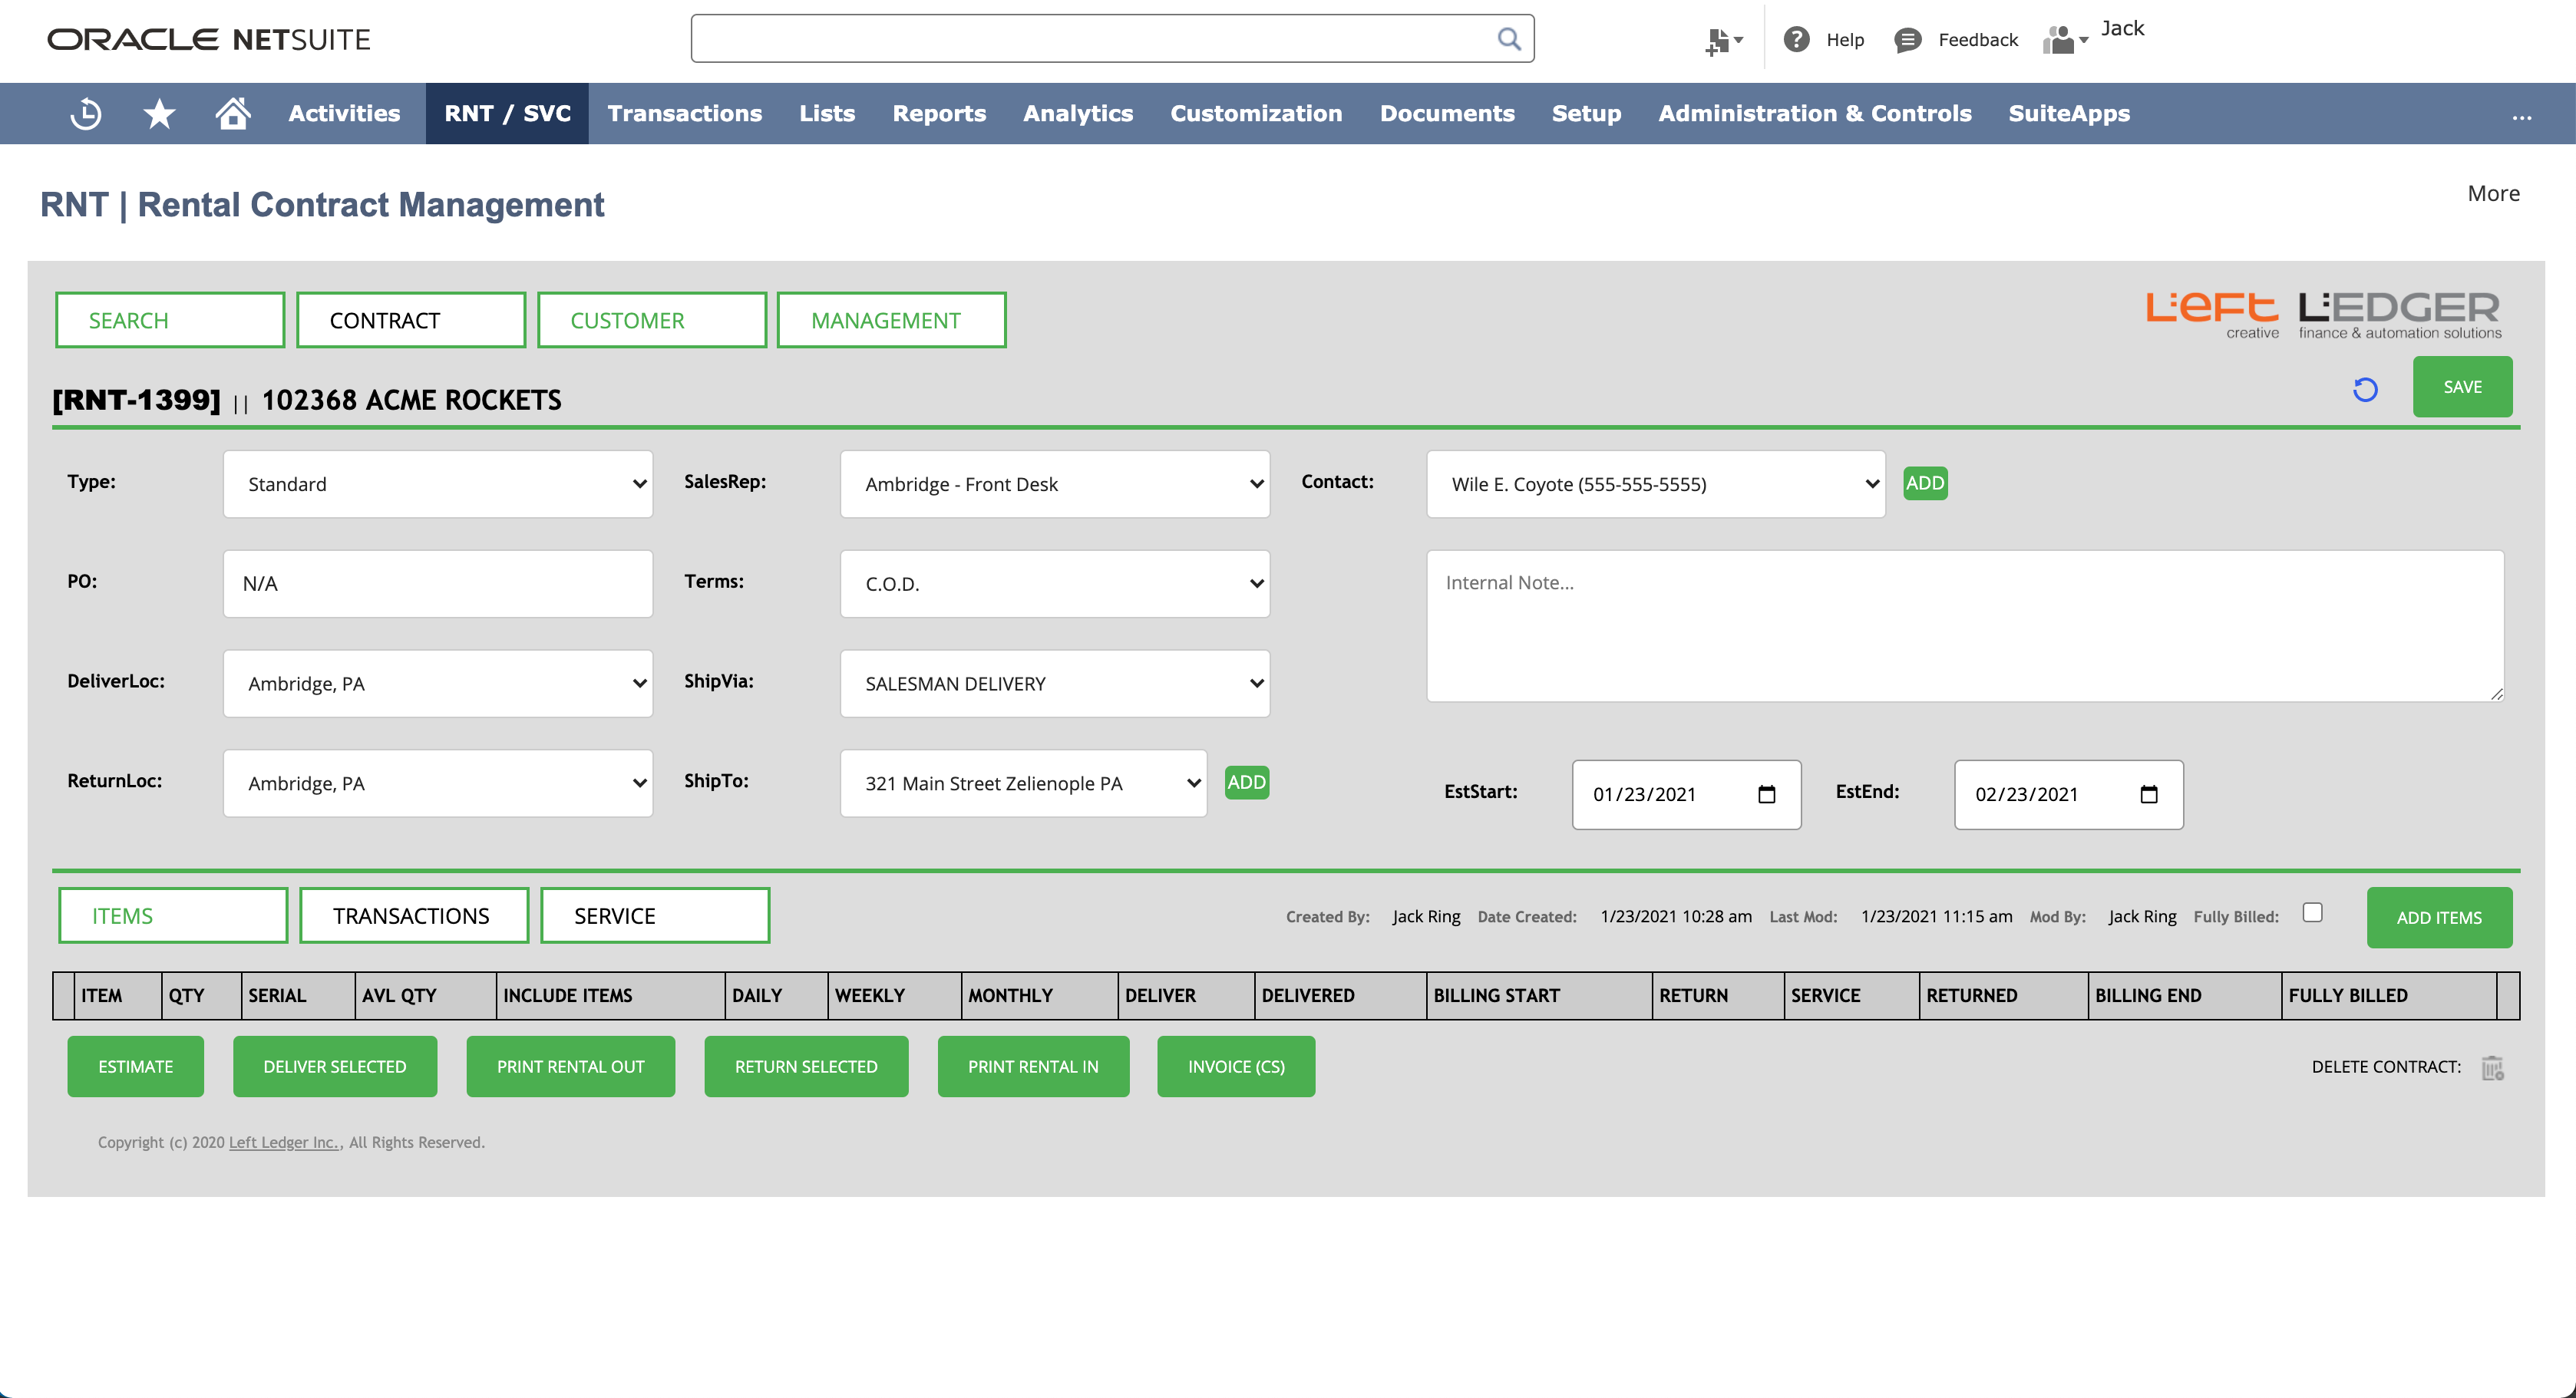The height and width of the screenshot is (1398, 2576).
Task: Switch to the SERVICE tab
Action: (654, 915)
